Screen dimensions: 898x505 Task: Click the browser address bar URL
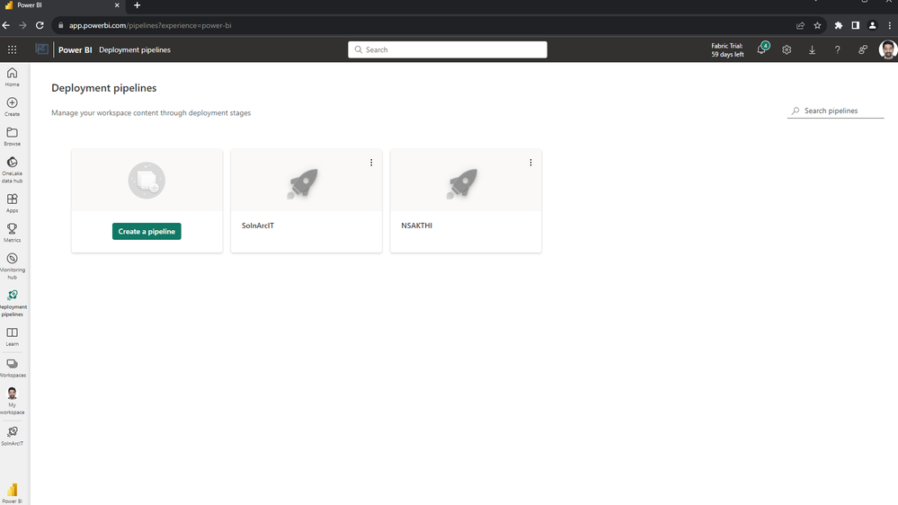pyautogui.click(x=150, y=25)
